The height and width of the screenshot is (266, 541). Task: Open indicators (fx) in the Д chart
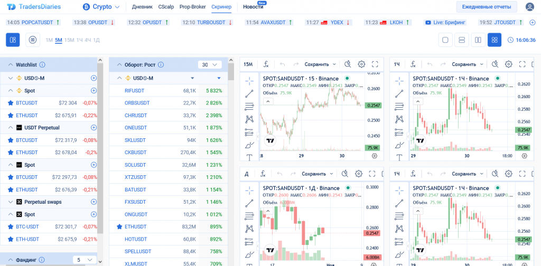[263, 174]
